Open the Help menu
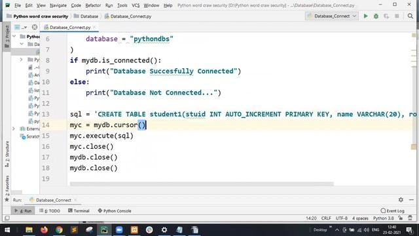419x236 pixels. coord(168,5)
